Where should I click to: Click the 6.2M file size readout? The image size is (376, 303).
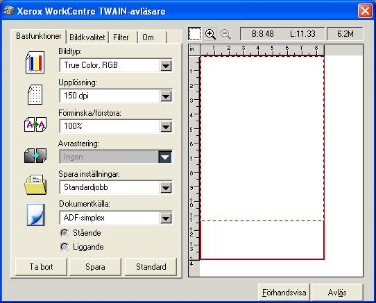click(x=345, y=34)
